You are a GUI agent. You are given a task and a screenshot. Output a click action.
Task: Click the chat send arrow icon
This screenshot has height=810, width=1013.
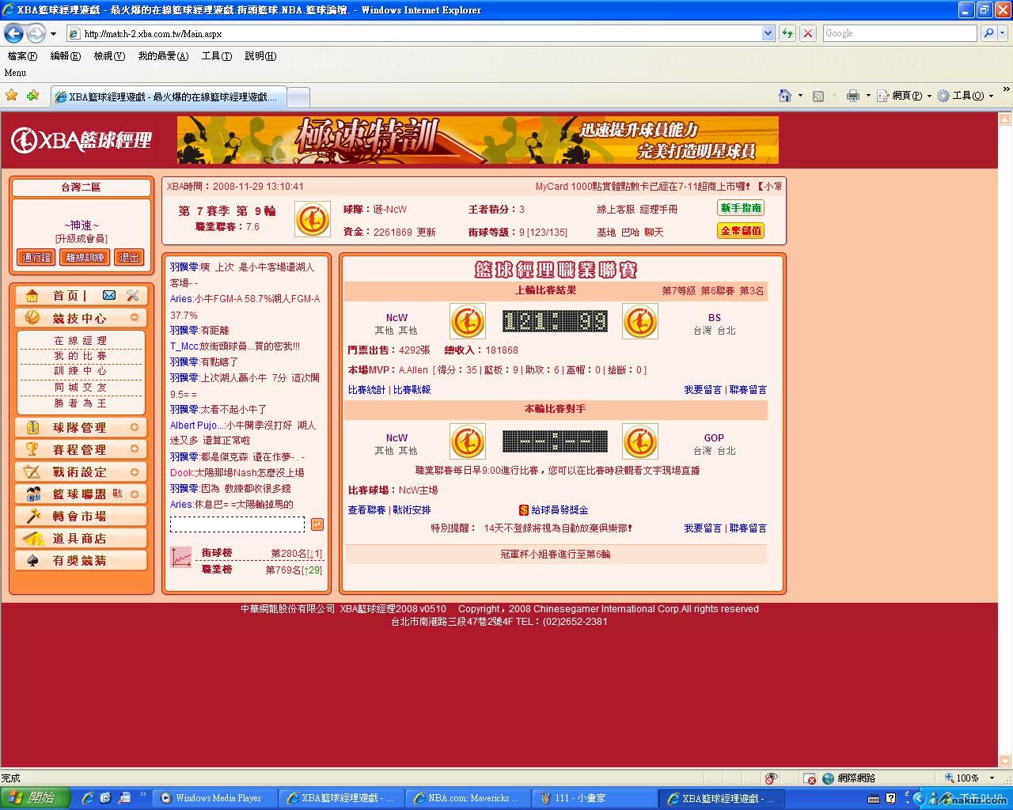click(317, 524)
